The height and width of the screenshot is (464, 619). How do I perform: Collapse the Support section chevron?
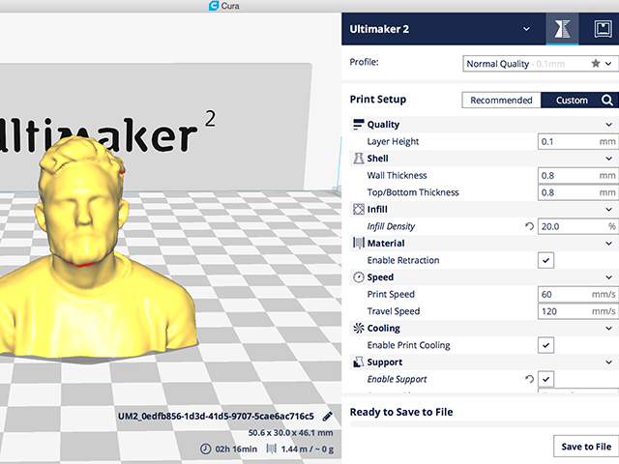tap(608, 362)
